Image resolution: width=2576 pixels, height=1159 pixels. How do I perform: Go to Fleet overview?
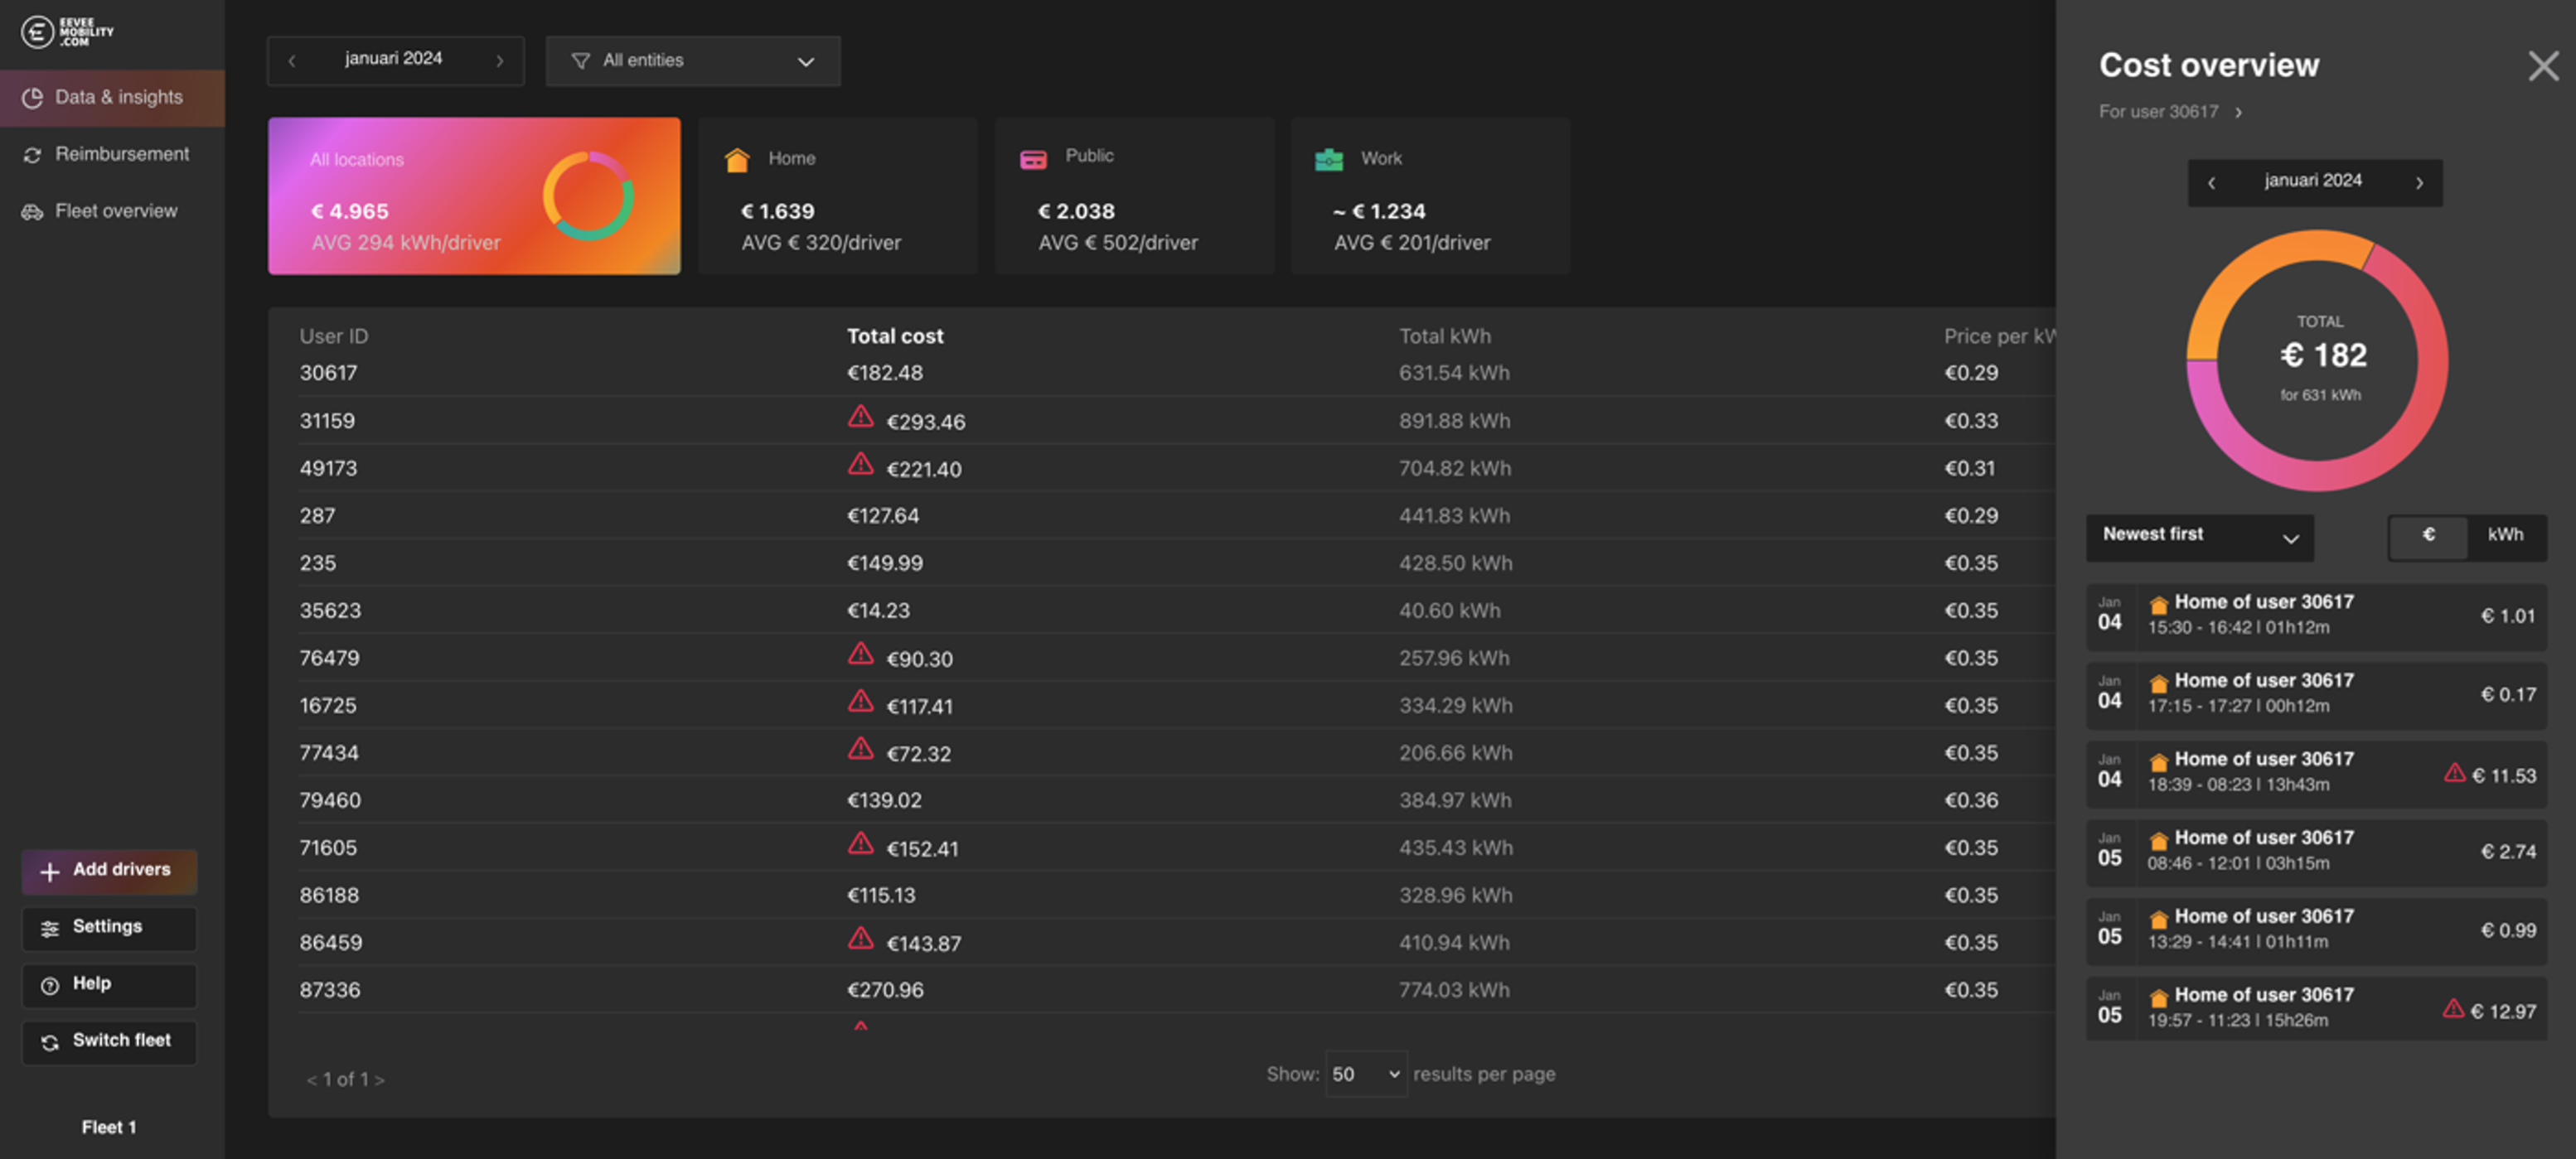pos(116,212)
